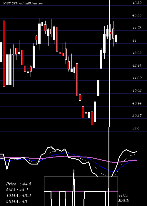147x206 pixels.
Task: Select the 39.37 price axis label
Action: click(137, 116)
